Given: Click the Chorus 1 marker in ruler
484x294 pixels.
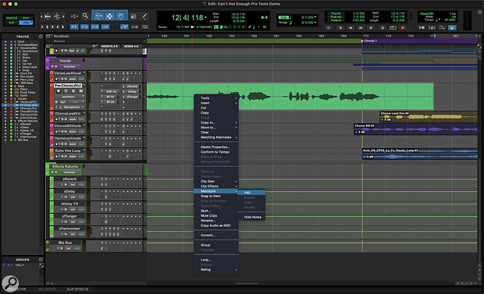Looking at the screenshot, I should point(369,41).
